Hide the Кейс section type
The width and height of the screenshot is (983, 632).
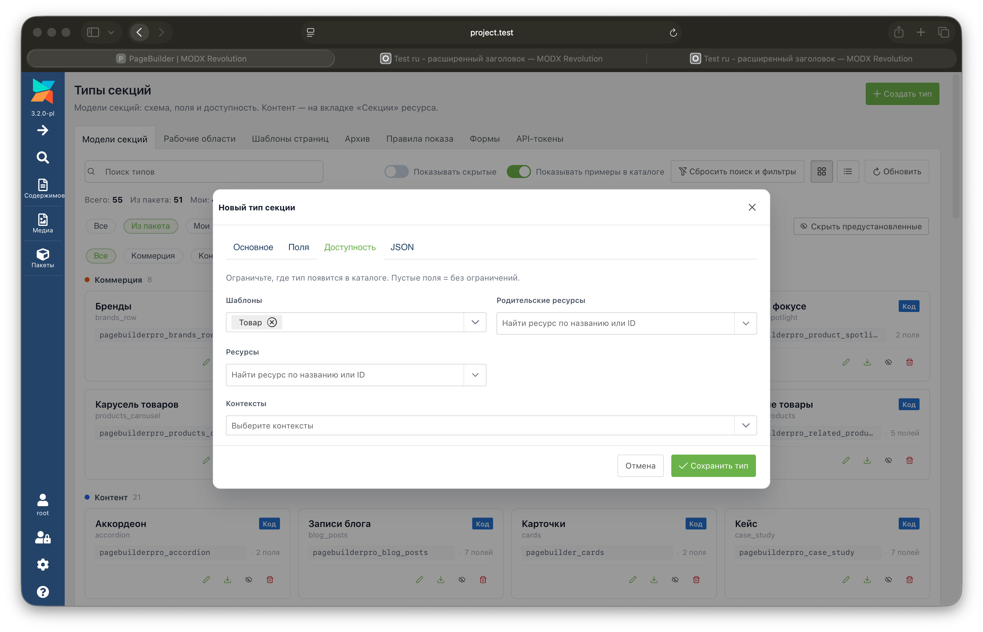coord(888,579)
